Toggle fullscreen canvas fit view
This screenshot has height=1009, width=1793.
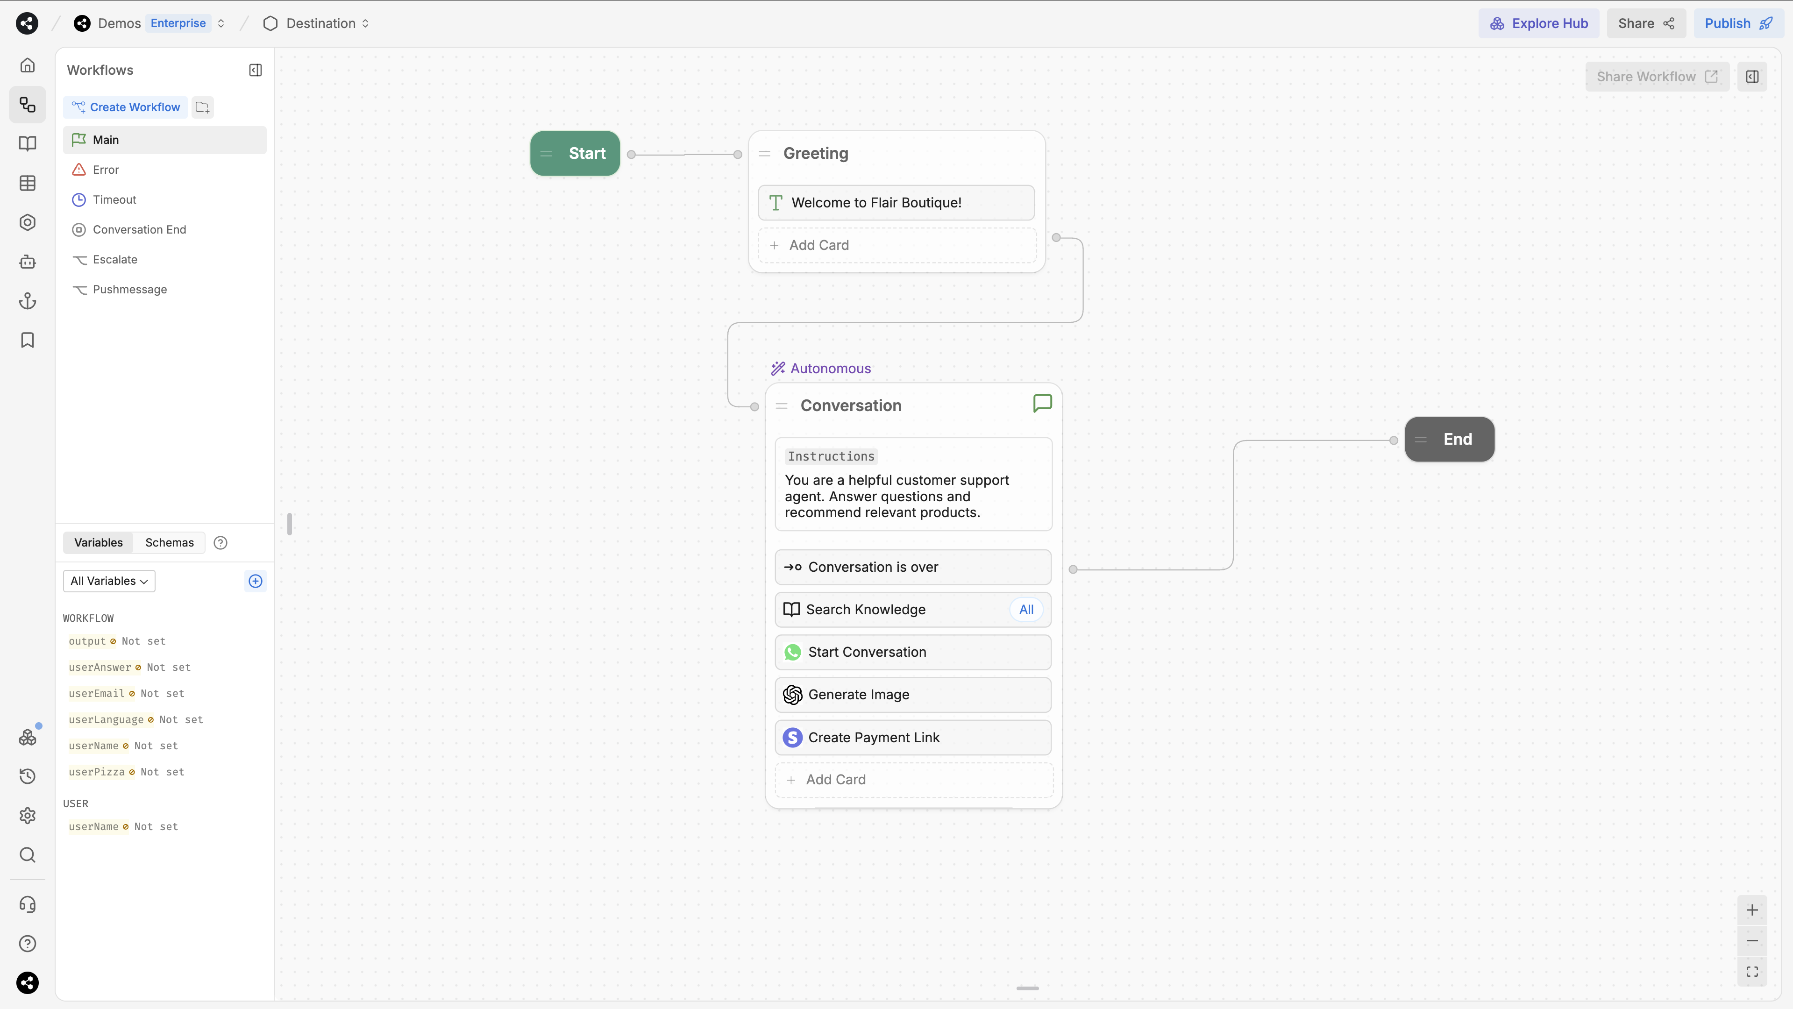pos(1752,972)
